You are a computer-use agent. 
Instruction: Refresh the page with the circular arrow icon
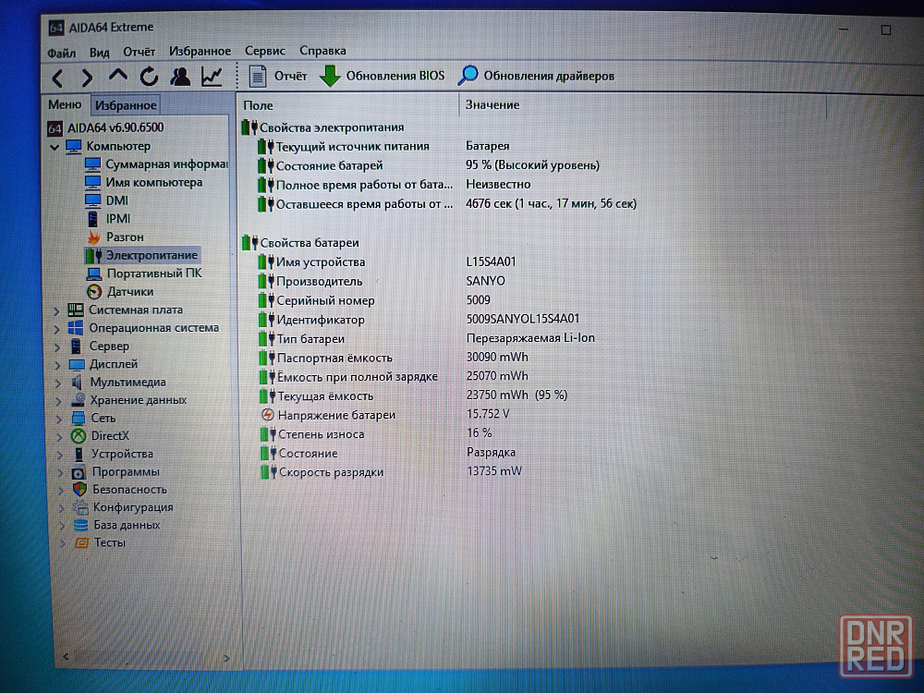pyautogui.click(x=149, y=76)
